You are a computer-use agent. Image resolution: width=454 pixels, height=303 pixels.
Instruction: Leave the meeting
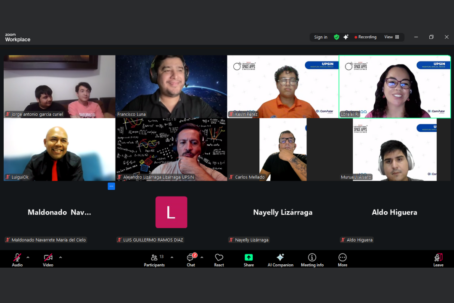pos(438,260)
